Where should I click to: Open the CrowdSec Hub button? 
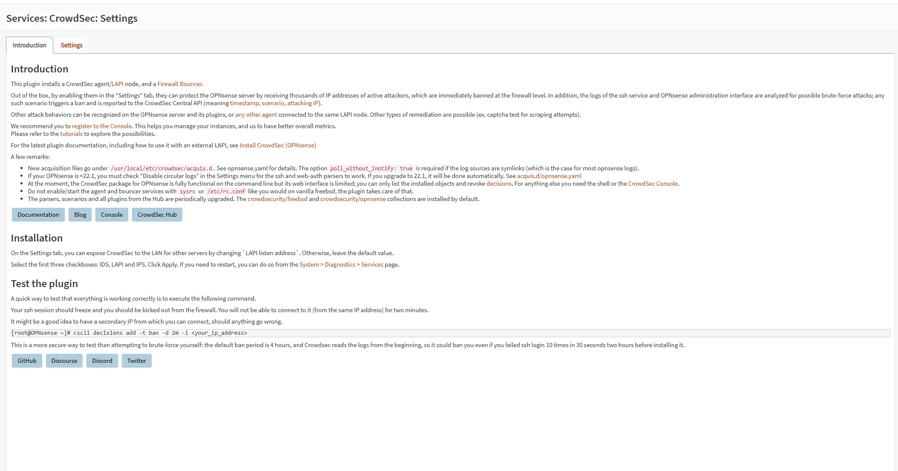pos(157,215)
